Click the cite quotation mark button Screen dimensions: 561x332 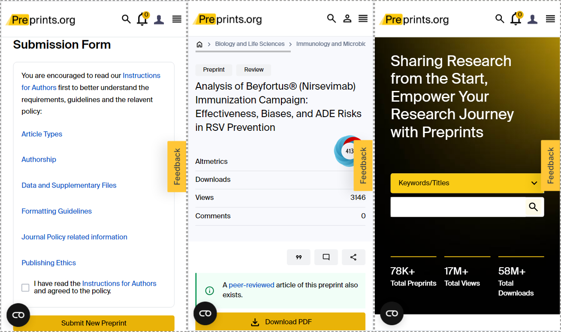299,257
